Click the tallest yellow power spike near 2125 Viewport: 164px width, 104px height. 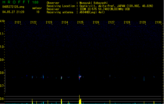(x=79, y=99)
